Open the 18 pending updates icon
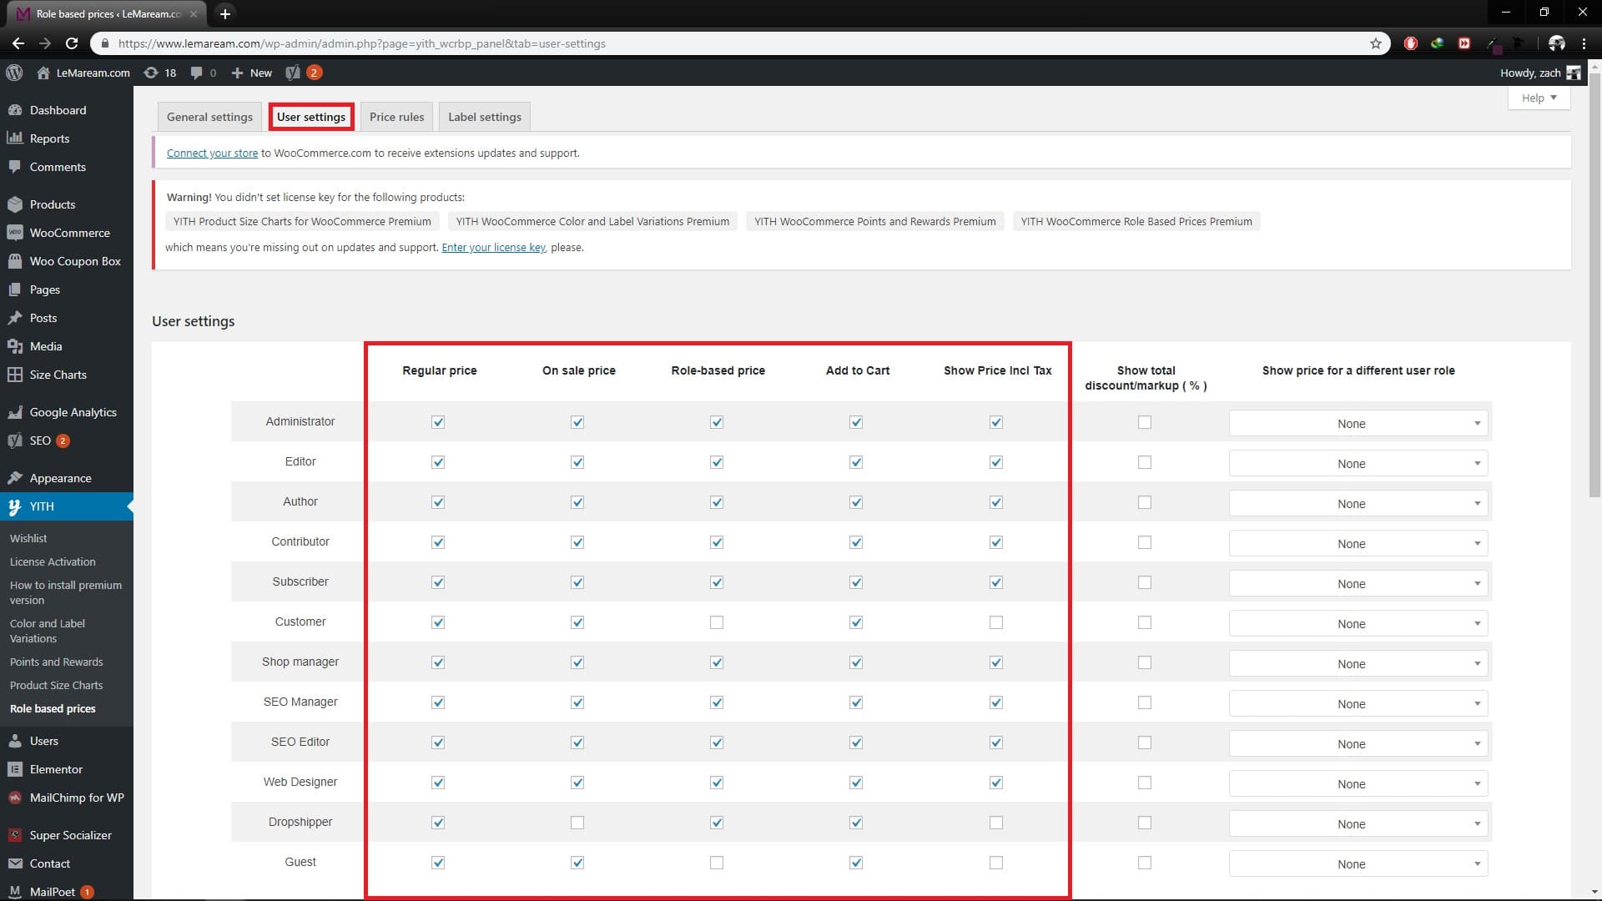Screen dimensions: 1602x901 coord(160,73)
